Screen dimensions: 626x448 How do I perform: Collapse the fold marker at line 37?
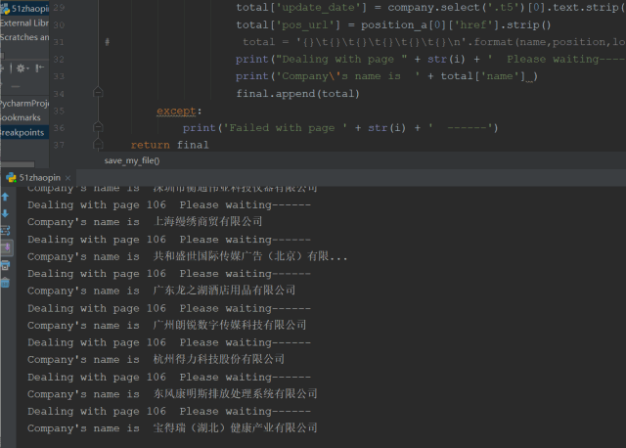(98, 144)
